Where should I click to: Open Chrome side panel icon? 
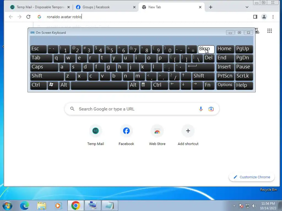[255, 17]
